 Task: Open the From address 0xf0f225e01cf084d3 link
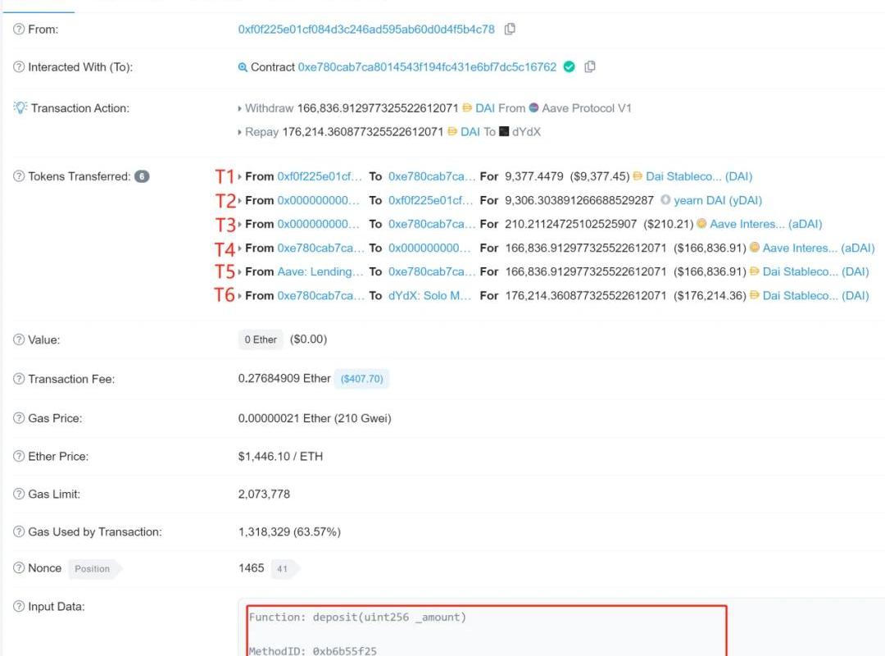pyautogui.click(x=366, y=30)
